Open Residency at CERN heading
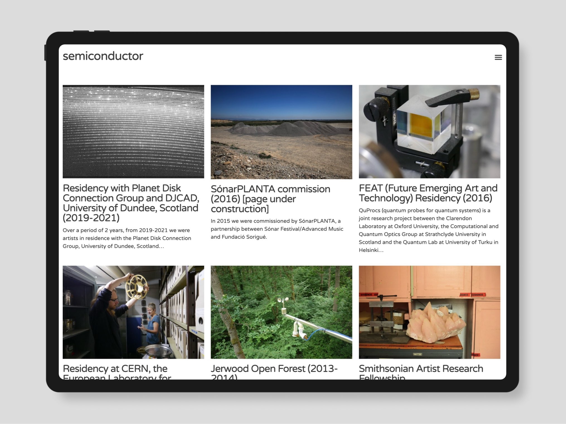566x424 pixels. 115,369
